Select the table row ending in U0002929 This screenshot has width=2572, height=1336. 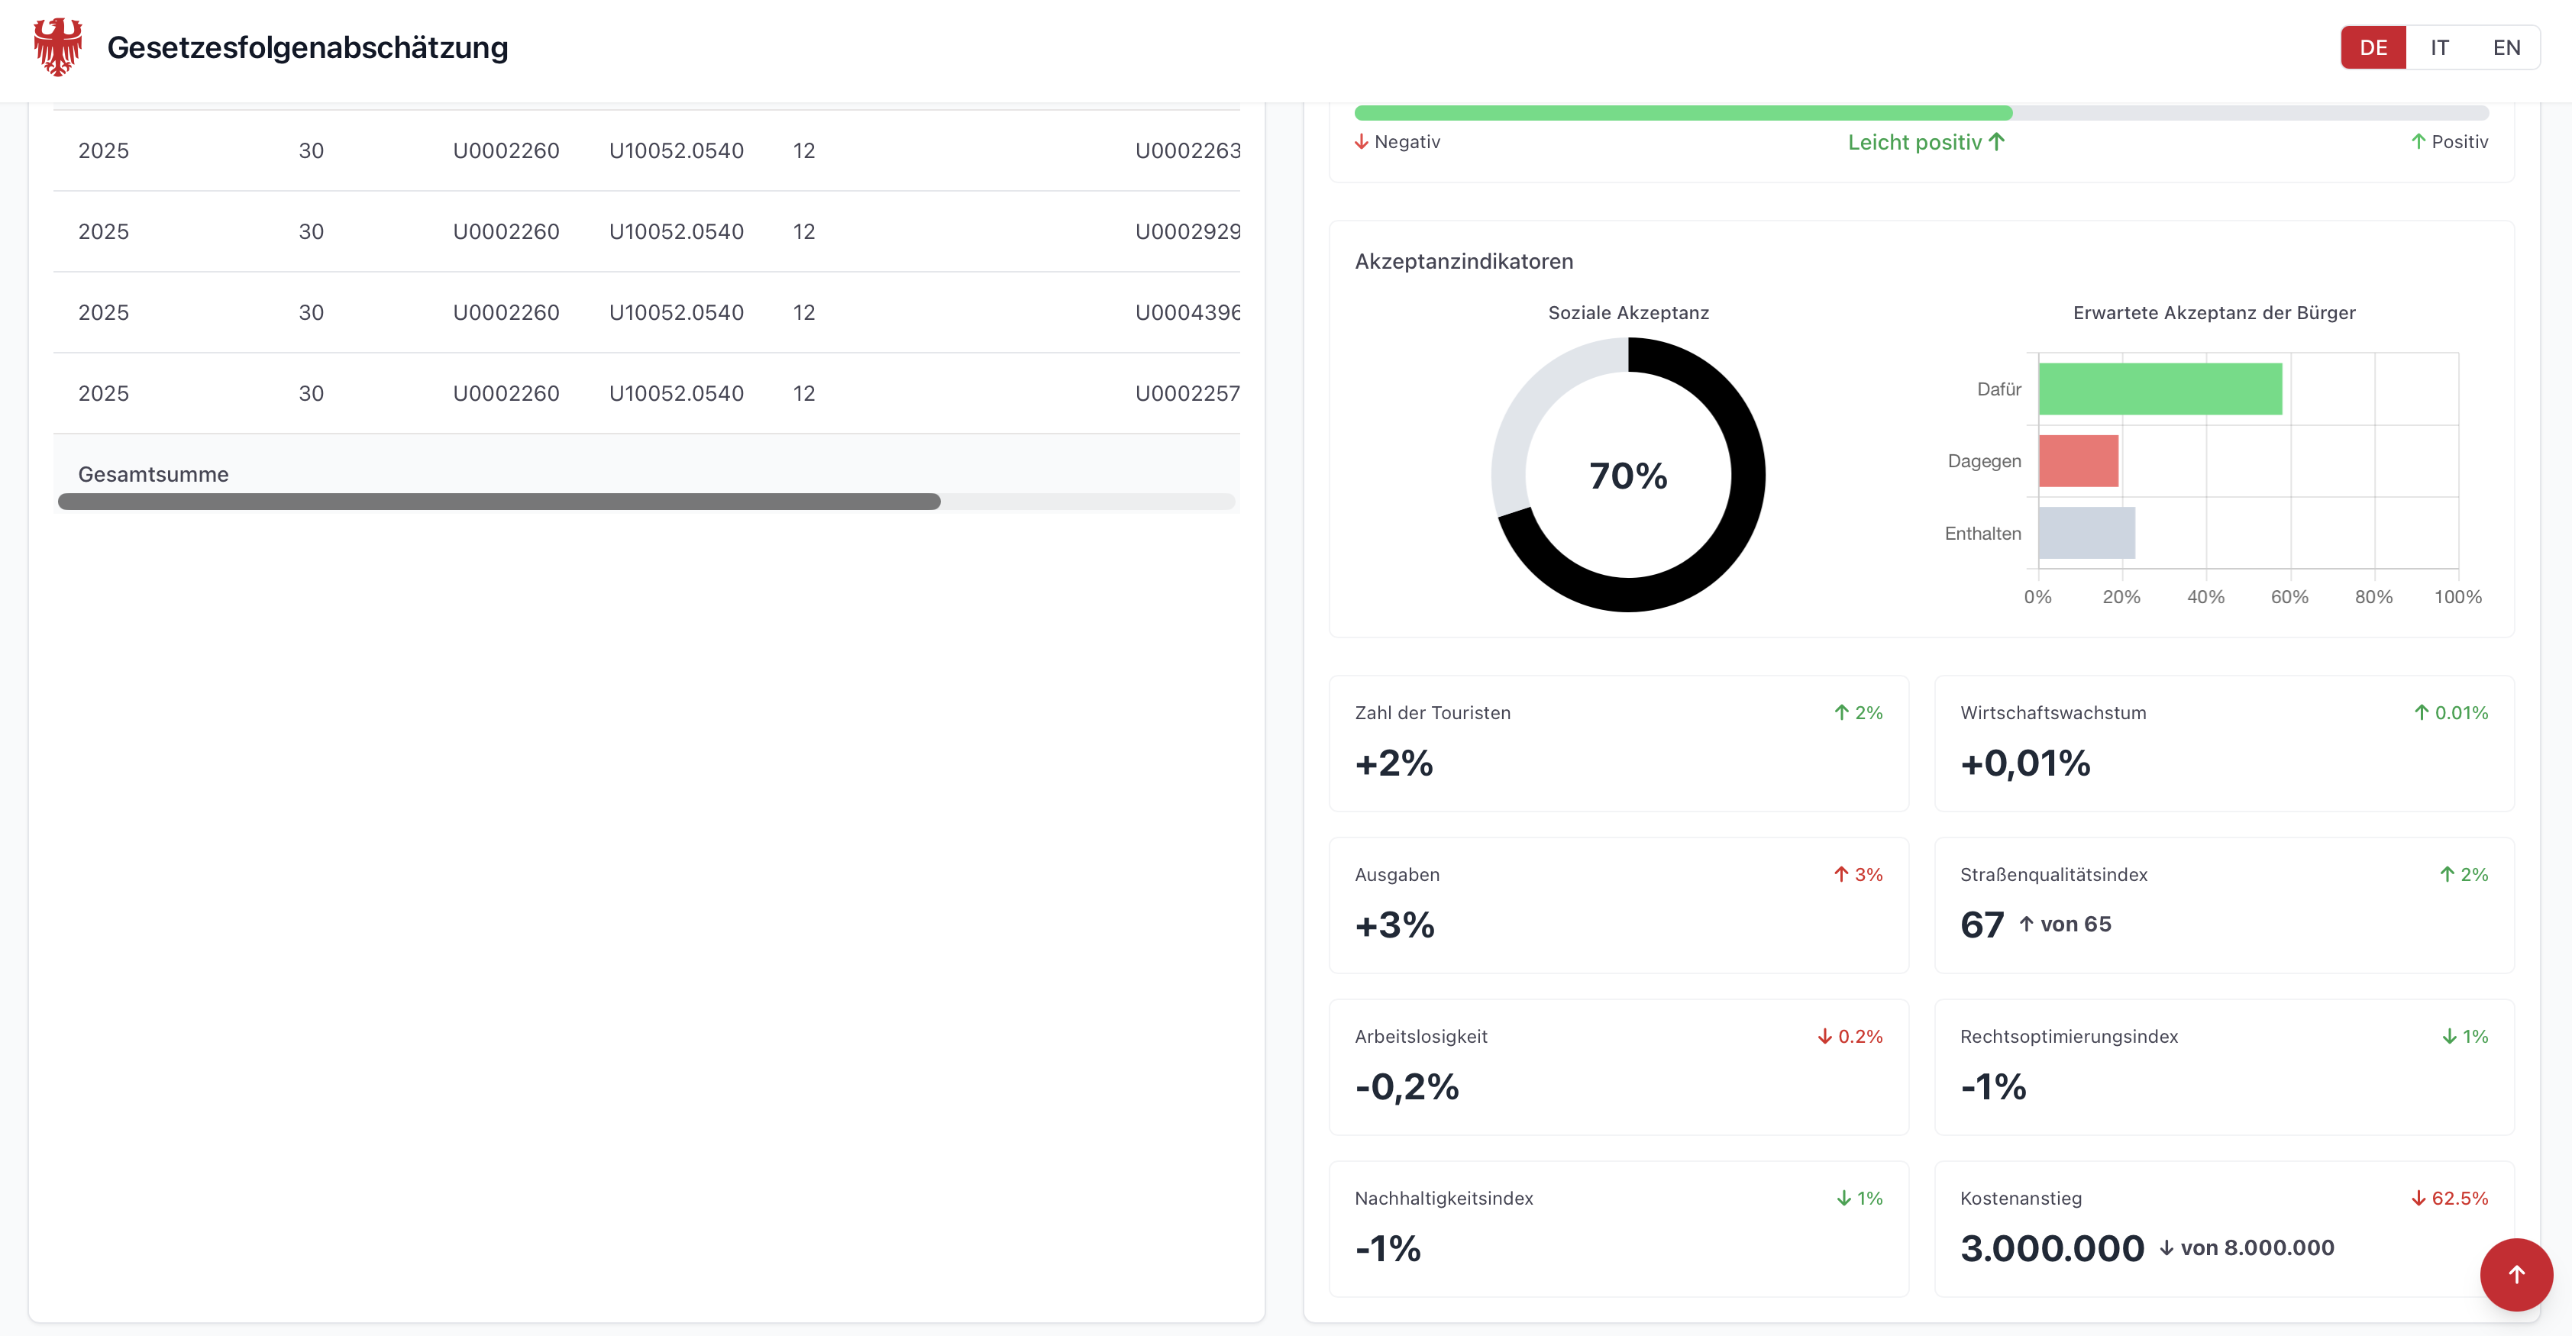(x=646, y=231)
